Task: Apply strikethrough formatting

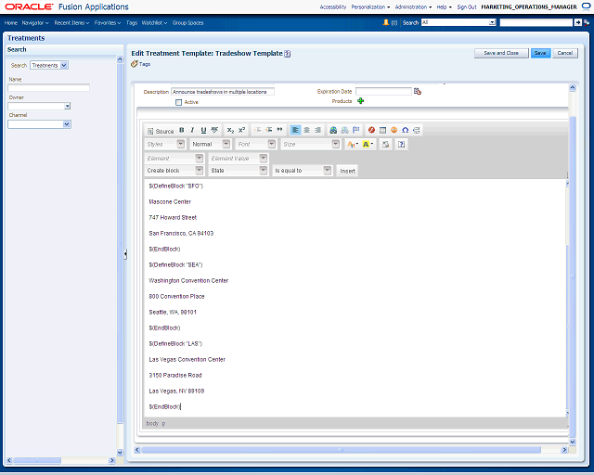Action: click(x=214, y=130)
